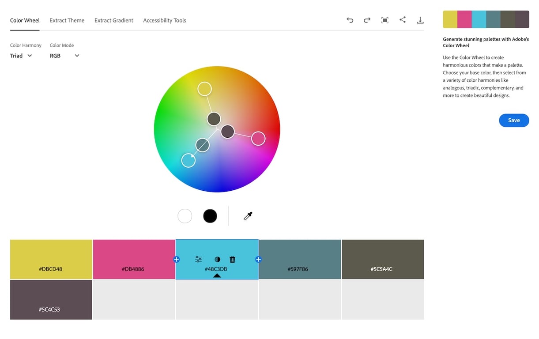
Task: Open the Accessibility Tools tab
Action: (x=164, y=20)
